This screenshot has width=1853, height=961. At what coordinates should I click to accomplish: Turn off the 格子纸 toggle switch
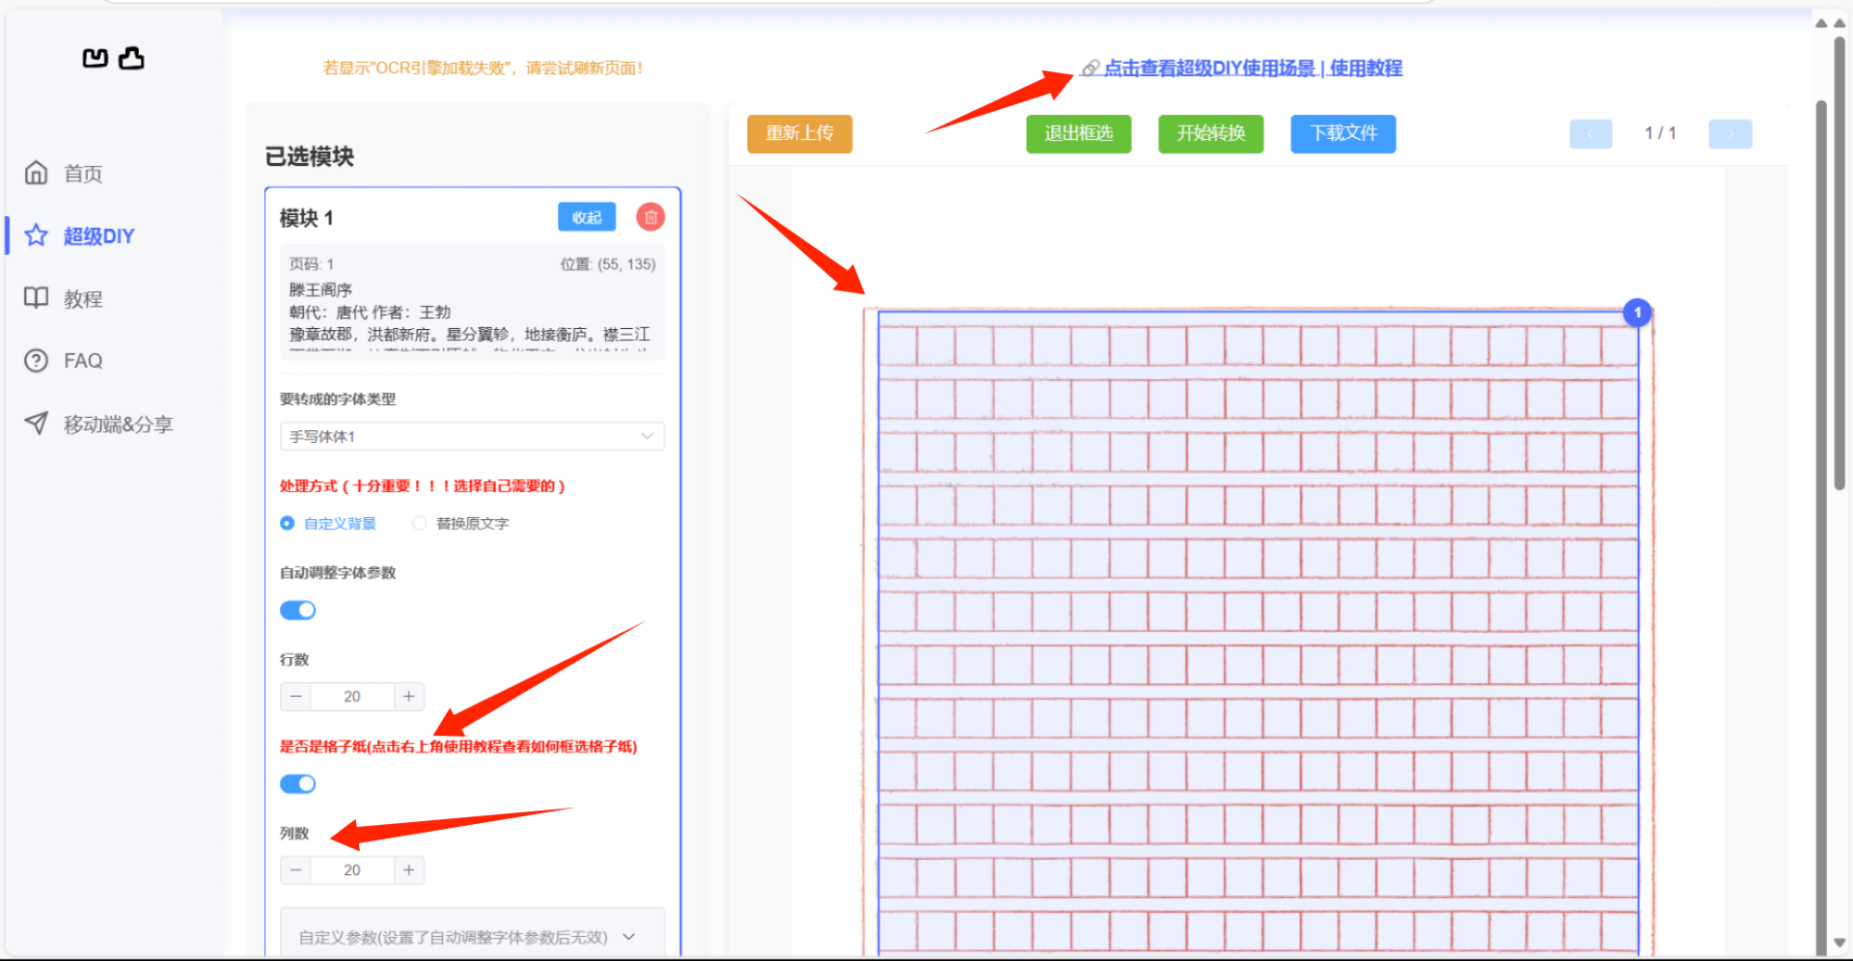point(297,783)
